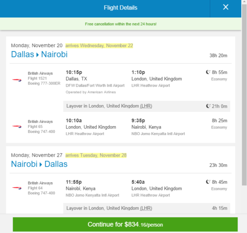
Task: Click highlighted 'arrives Tuesday, November 28' note
Action: point(96,155)
